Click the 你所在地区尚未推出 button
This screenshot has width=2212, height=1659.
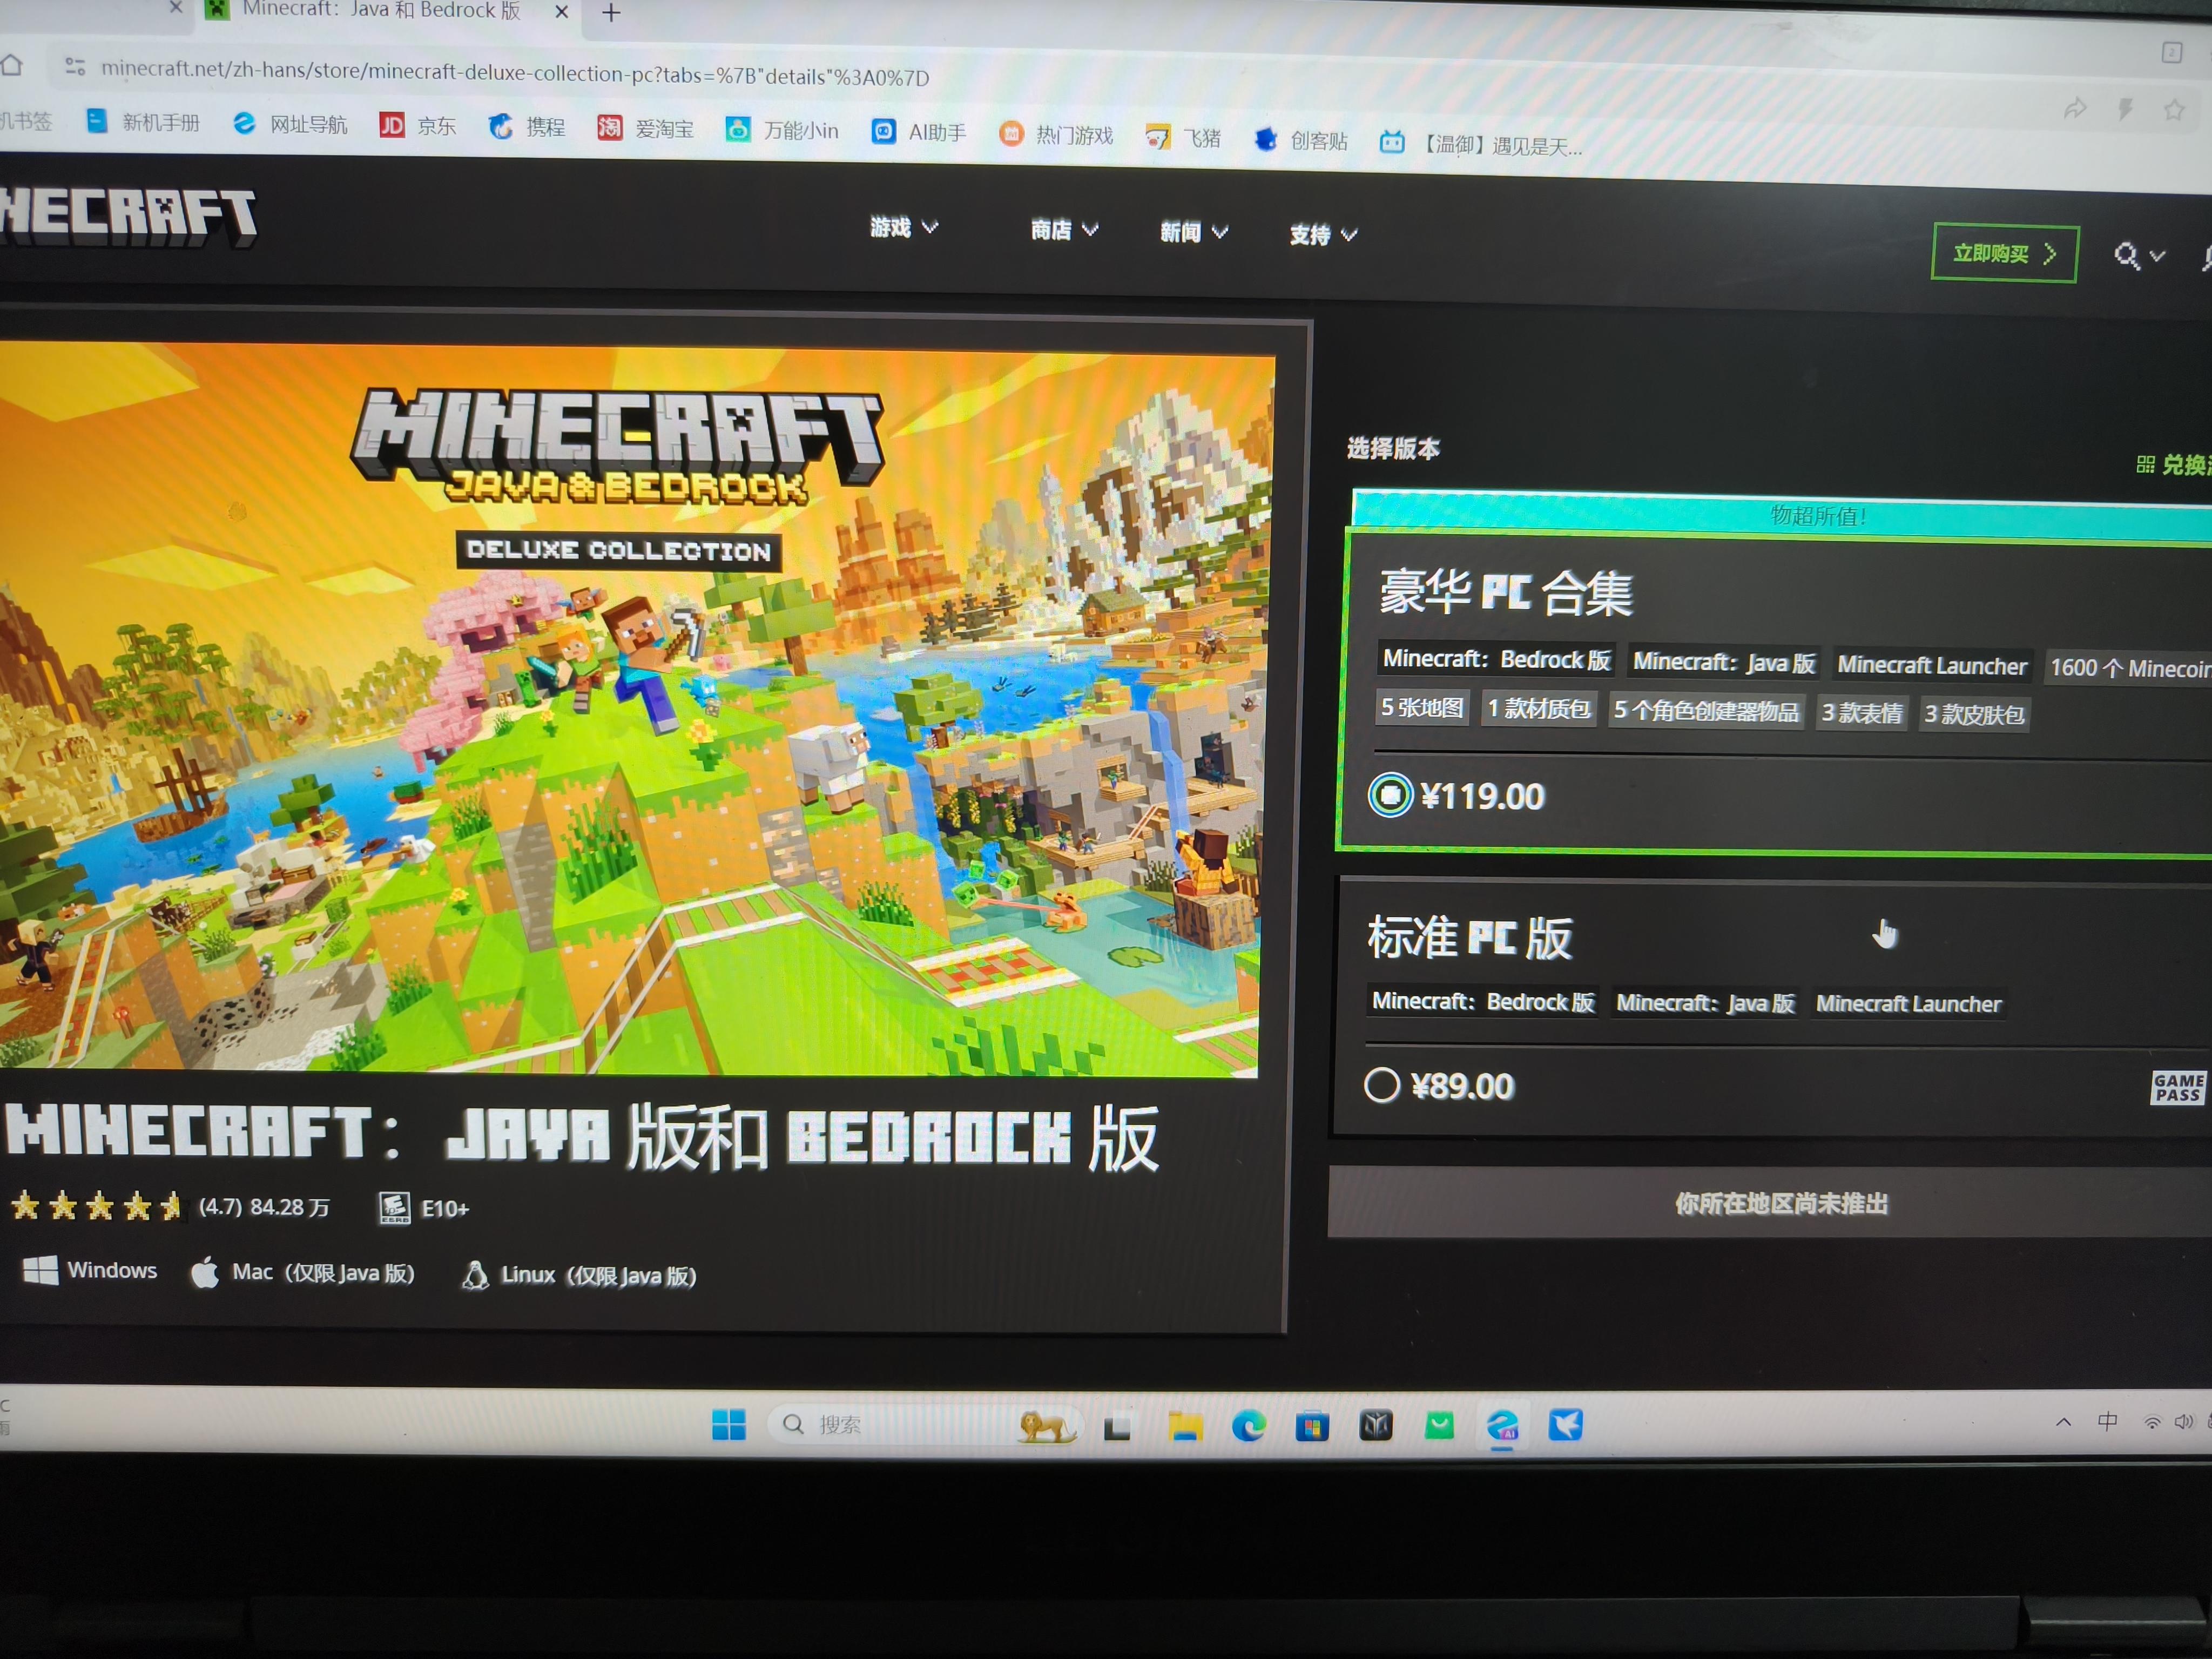point(1770,1203)
